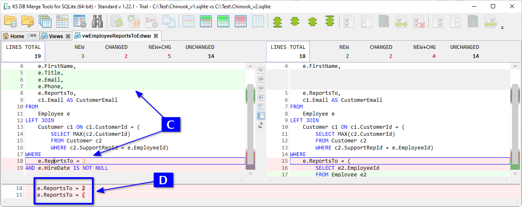522x207 pixels.
Task: Close the Views tab
Action: point(68,36)
